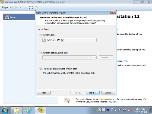Image resolution: width=152 pixels, height=114 pixels.
Task: Click the Browse... button
Action: (106, 58)
